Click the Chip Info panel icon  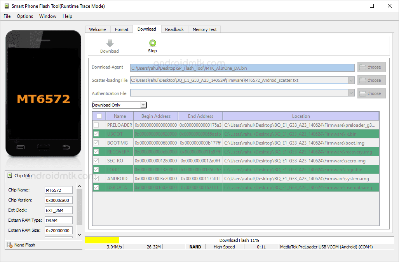[x=9, y=175]
